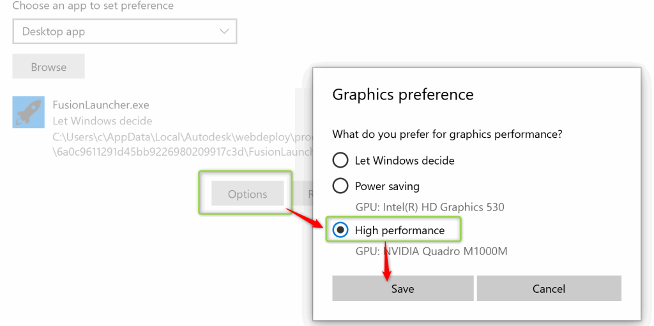Select the FusionLauncher.exe app name
Image resolution: width=654 pixels, height=326 pixels.
tap(101, 105)
